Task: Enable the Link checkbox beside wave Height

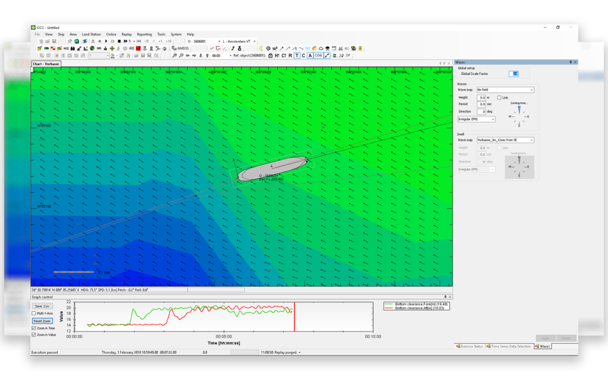Action: (x=499, y=98)
